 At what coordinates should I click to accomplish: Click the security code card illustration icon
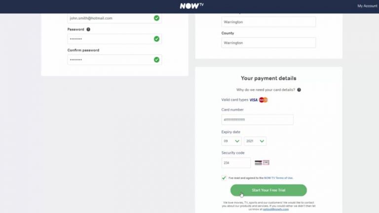tap(262, 163)
